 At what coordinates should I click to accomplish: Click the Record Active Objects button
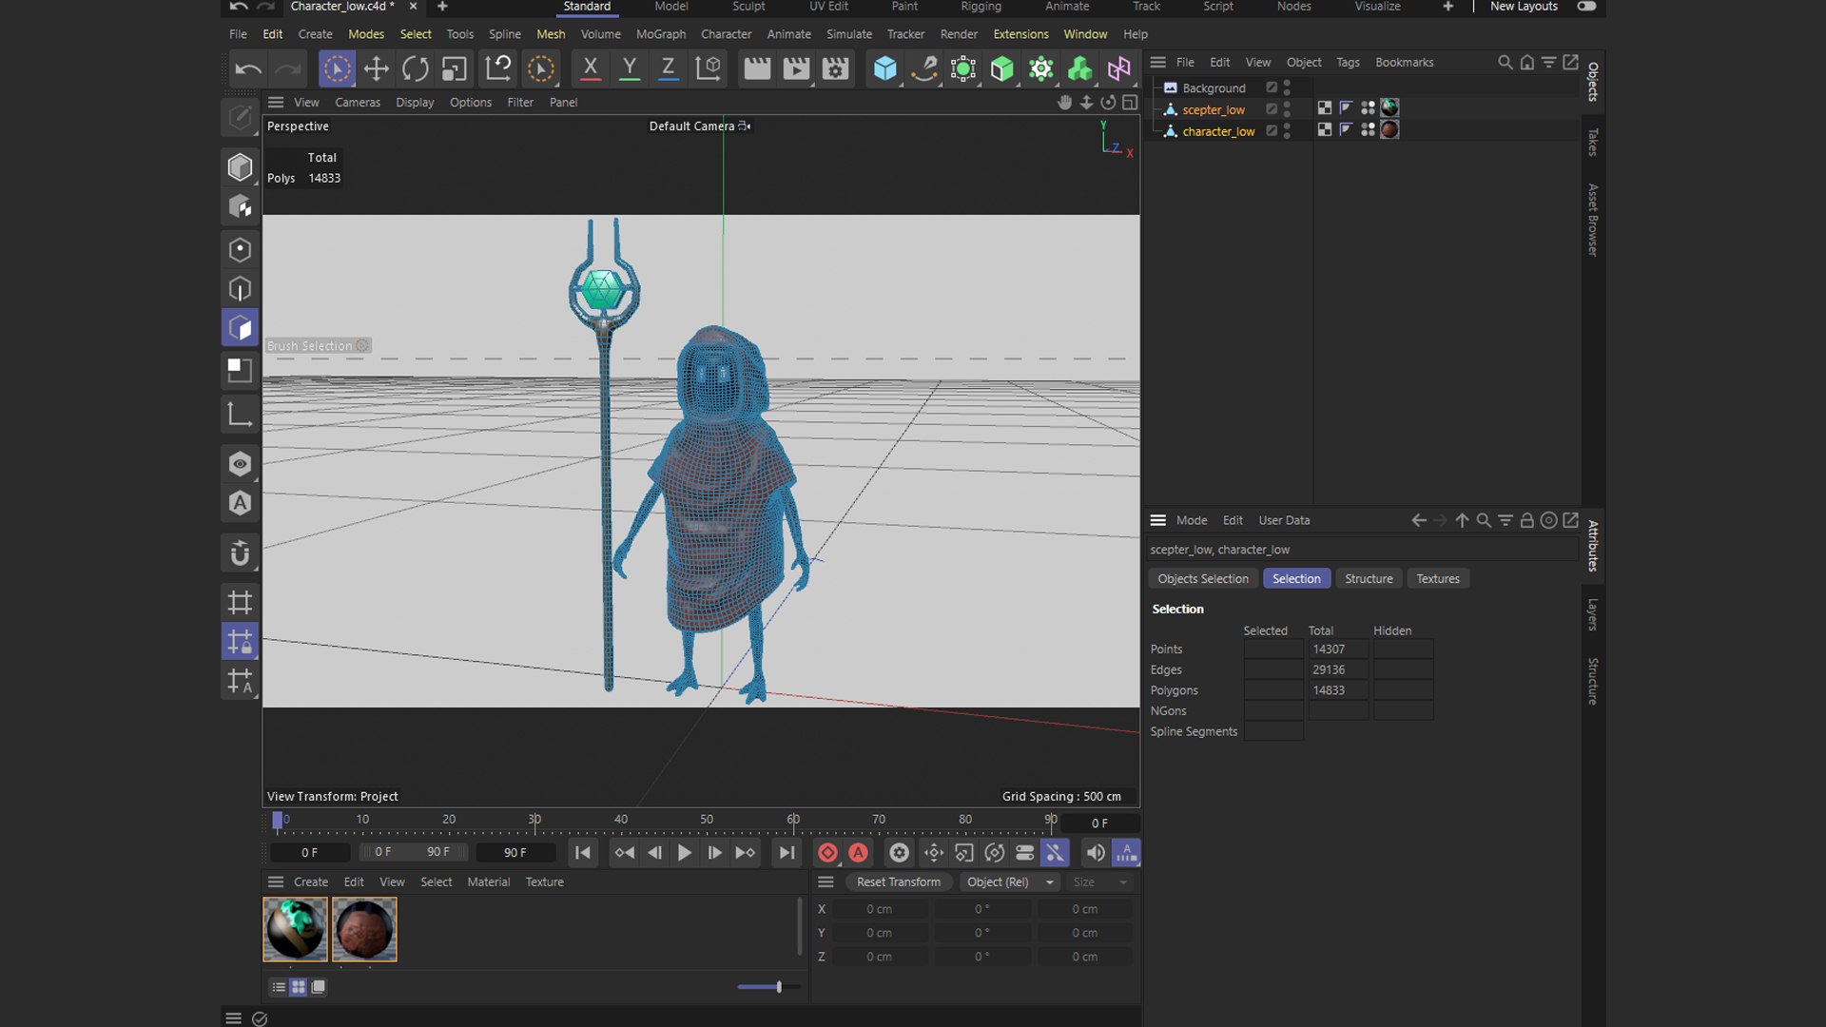click(827, 853)
